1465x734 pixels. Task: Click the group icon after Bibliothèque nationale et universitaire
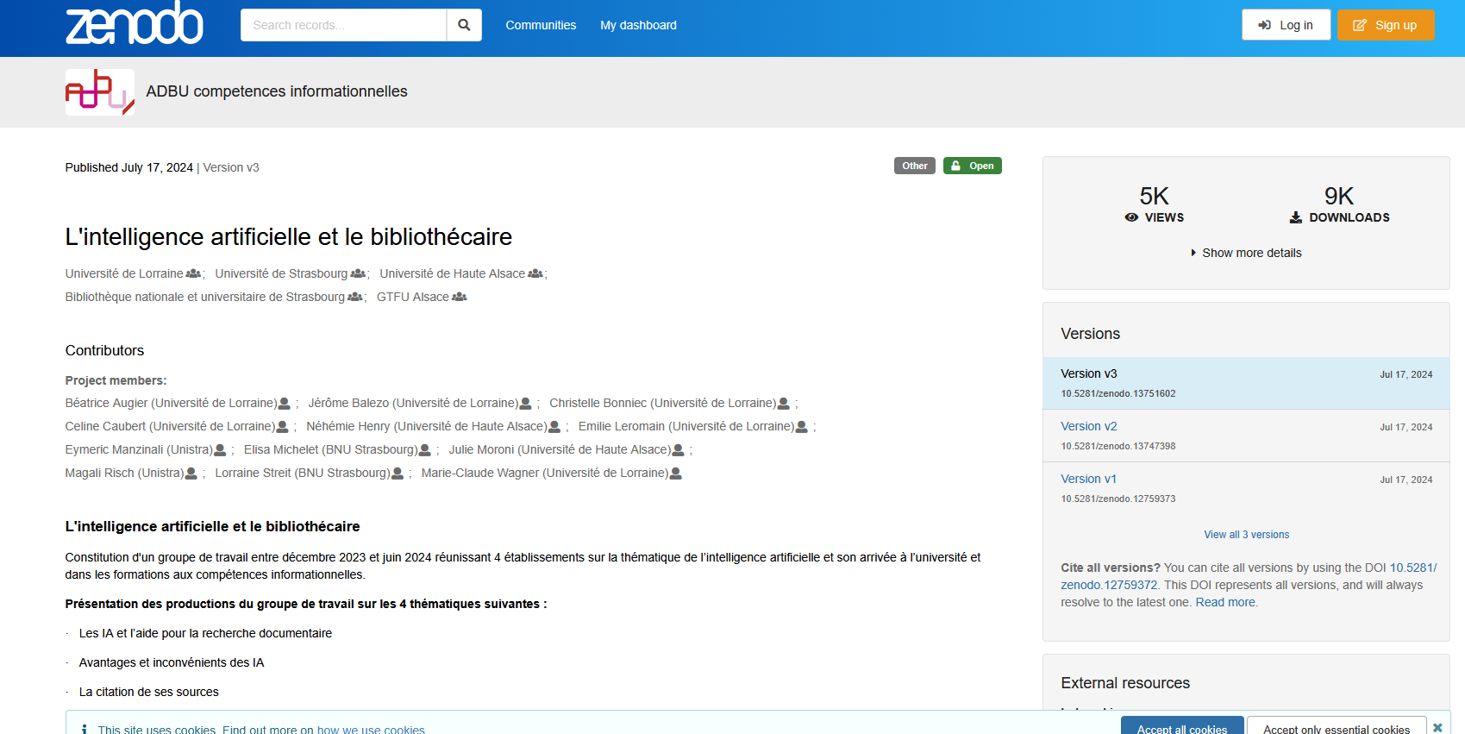click(x=354, y=297)
